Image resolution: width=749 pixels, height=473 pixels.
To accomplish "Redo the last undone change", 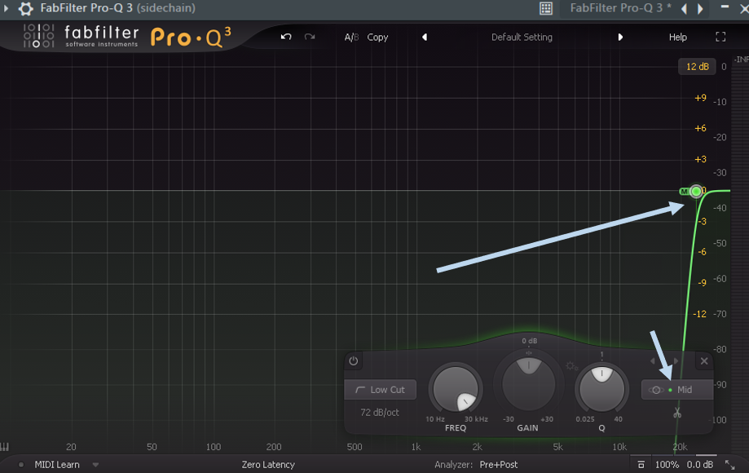I will point(310,37).
